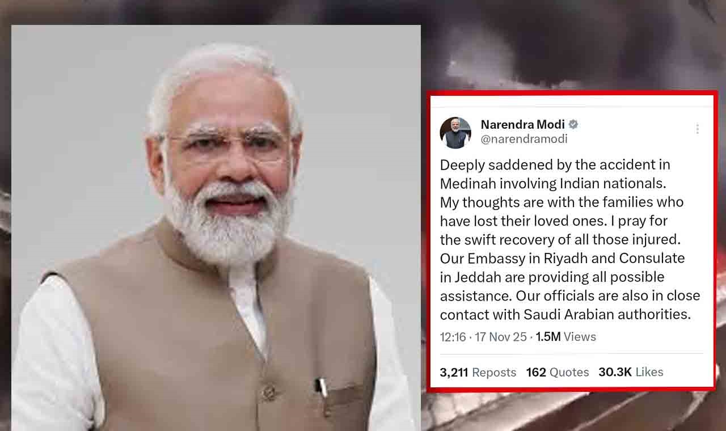The height and width of the screenshot is (431, 726).
Task: Open the small round profile avatar in tweet
Action: 455,133
